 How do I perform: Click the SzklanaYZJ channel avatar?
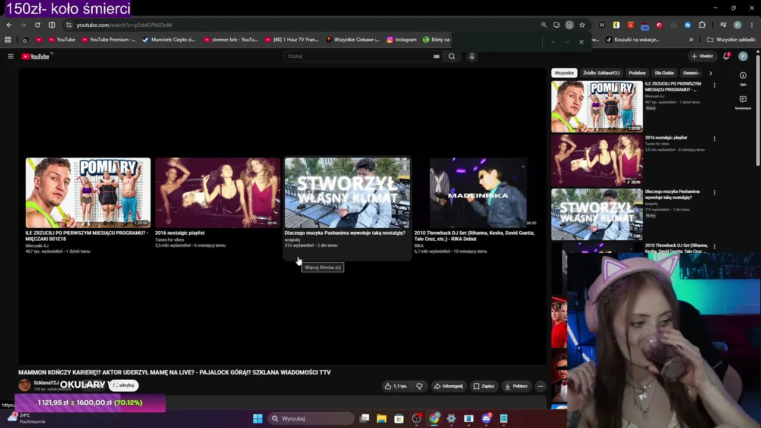click(x=24, y=385)
